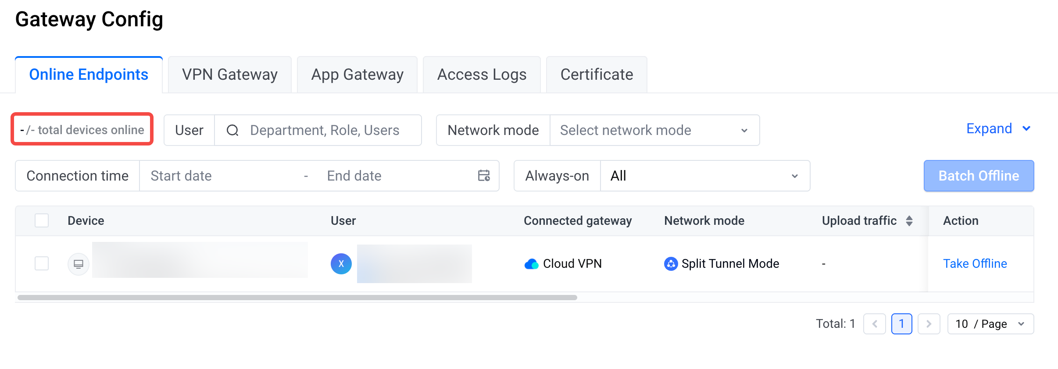Click the search magnifier icon in User field
The width and height of the screenshot is (1058, 369).
click(232, 130)
